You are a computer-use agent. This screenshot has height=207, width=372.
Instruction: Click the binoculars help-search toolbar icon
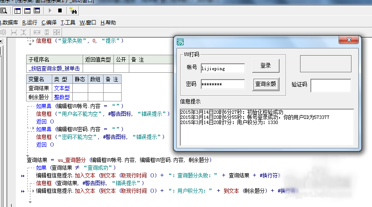pyautogui.click(x=73, y=10)
